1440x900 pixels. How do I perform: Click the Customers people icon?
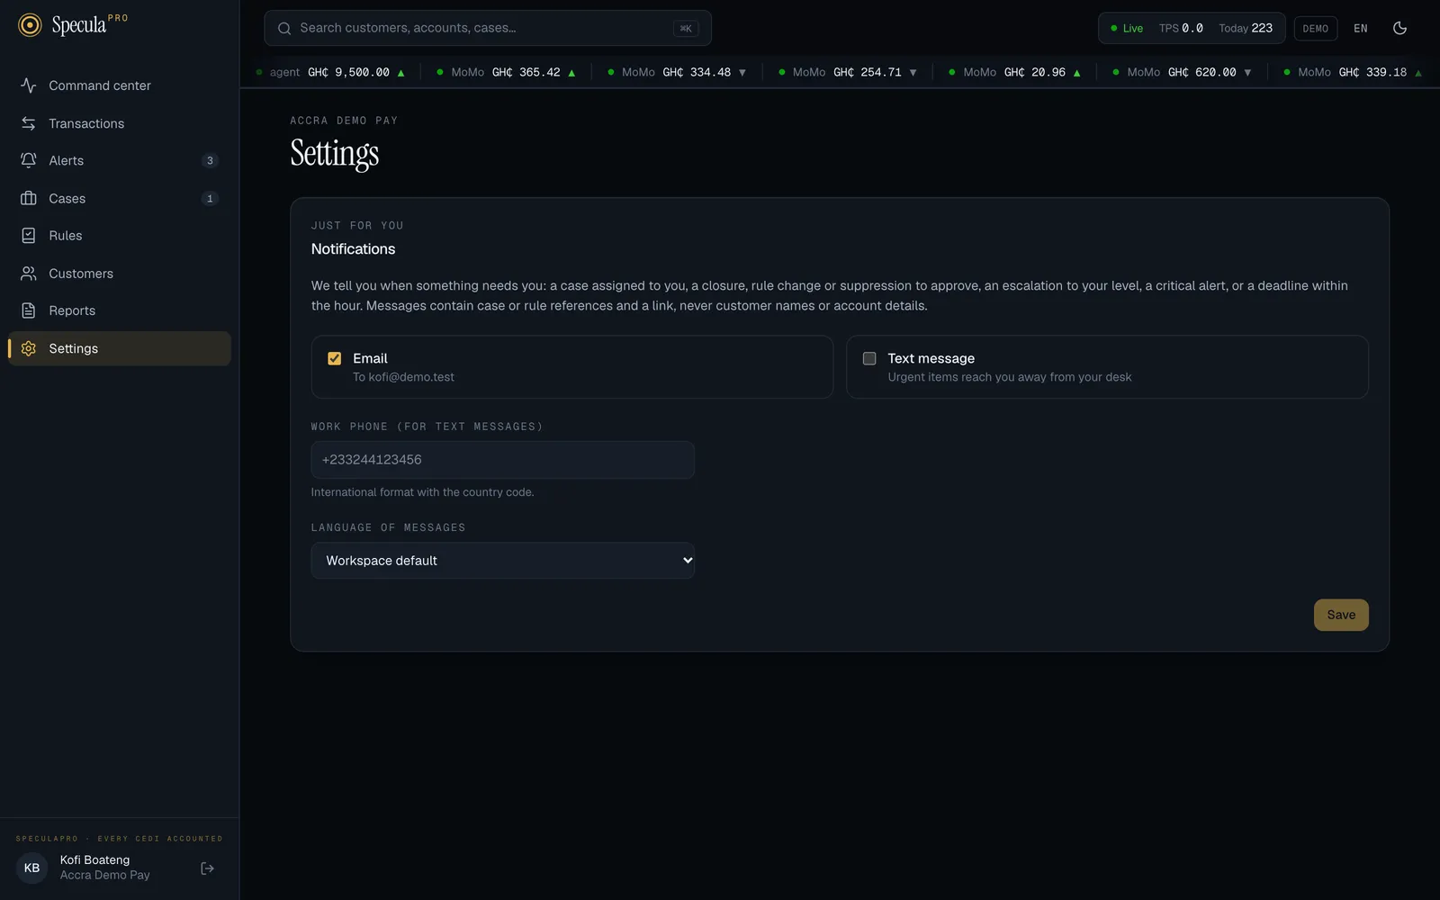29,274
